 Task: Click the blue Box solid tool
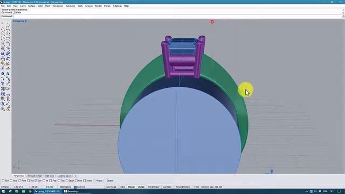click(3, 53)
